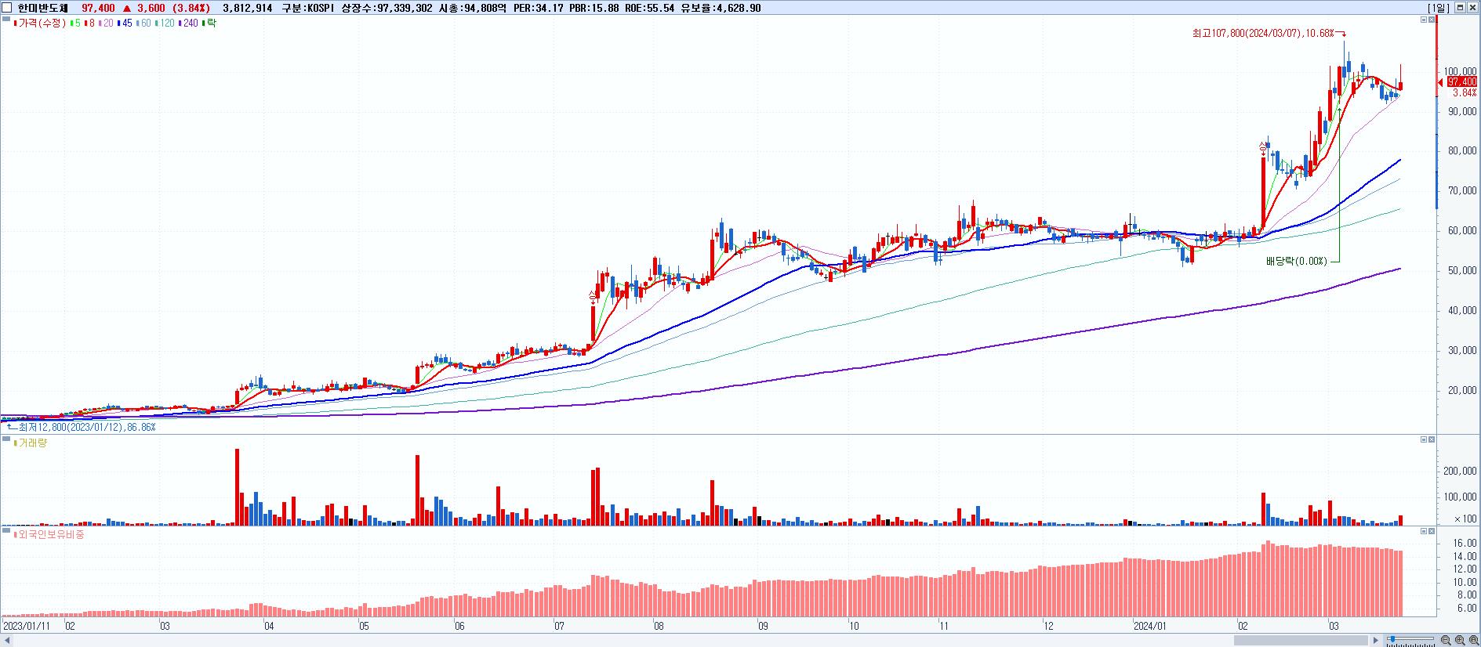Select the 45-day moving average legend
This screenshot has width=1481, height=647.
125,23
